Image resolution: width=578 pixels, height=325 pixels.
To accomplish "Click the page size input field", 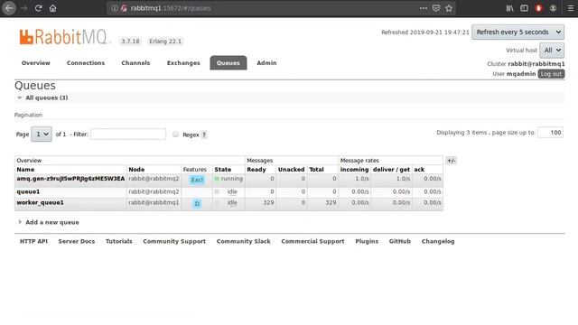I will point(550,133).
